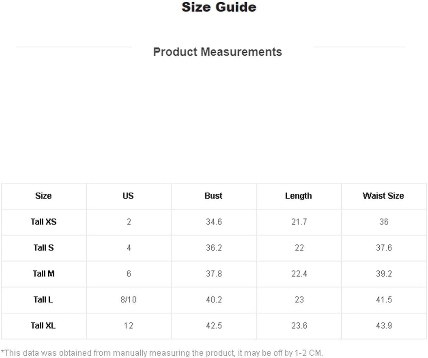
Task: Select the 41.5 waist size cell
Action: tap(384, 300)
